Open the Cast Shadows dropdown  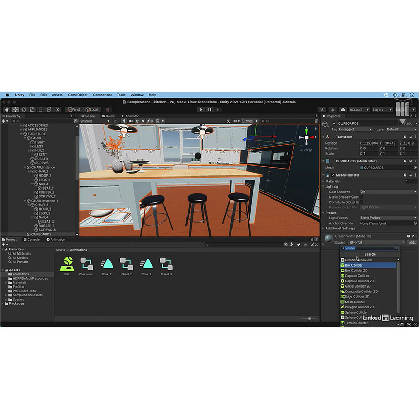coord(388,192)
